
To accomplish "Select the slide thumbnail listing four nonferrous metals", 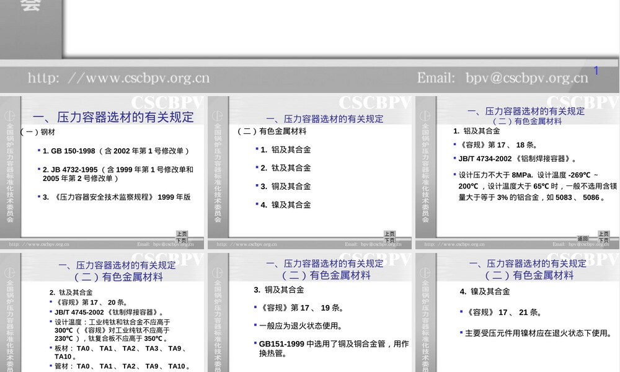I will point(309,173).
